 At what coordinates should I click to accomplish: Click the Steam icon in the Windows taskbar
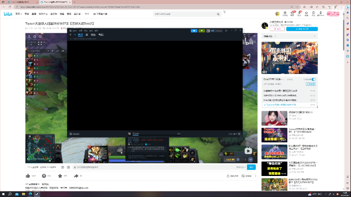pos(37,194)
